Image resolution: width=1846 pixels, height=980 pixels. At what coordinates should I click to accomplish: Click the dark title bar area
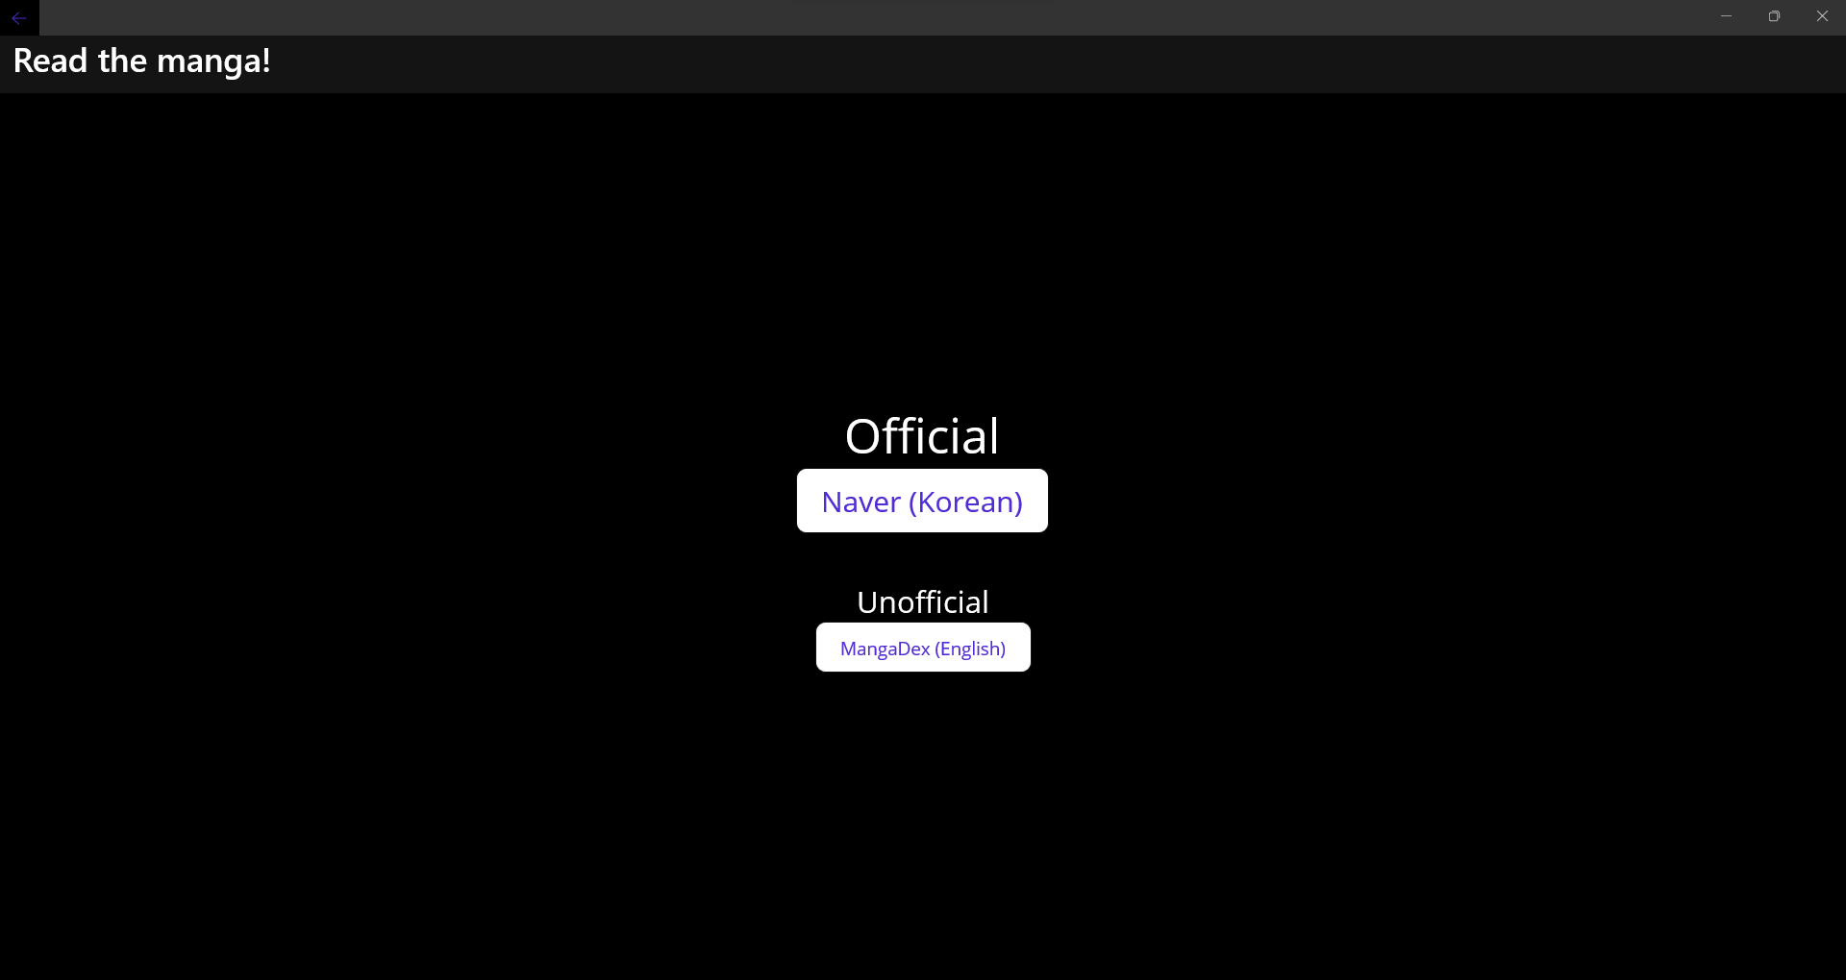coord(865,17)
